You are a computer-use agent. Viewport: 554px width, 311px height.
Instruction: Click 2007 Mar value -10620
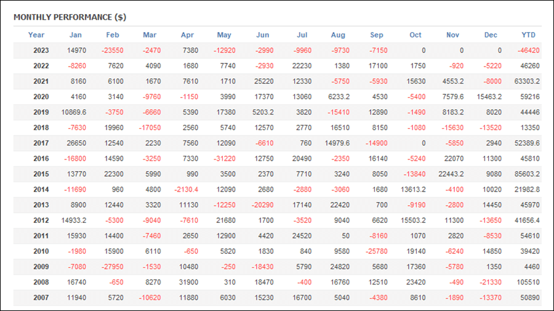[150, 297]
